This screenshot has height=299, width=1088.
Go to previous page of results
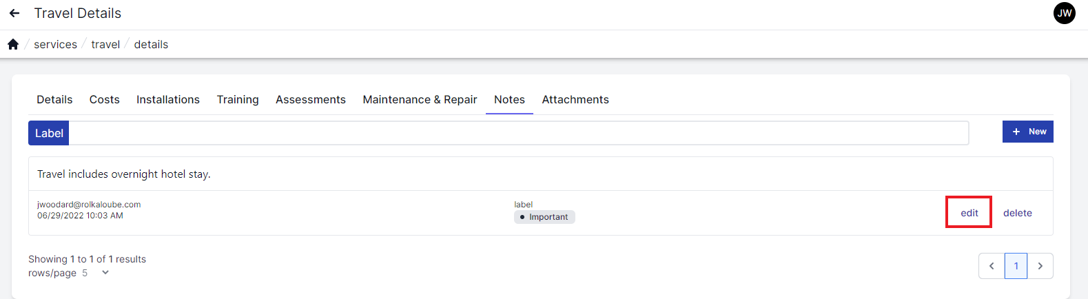coord(992,266)
